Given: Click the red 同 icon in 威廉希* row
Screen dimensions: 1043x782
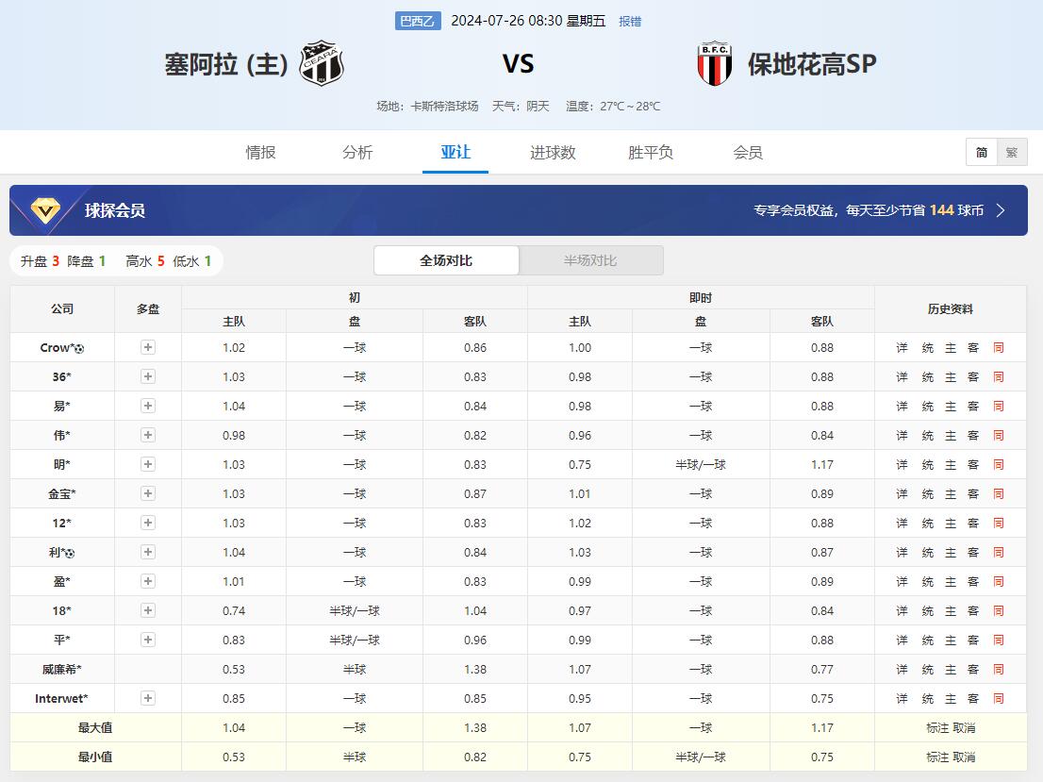Looking at the screenshot, I should (x=998, y=670).
